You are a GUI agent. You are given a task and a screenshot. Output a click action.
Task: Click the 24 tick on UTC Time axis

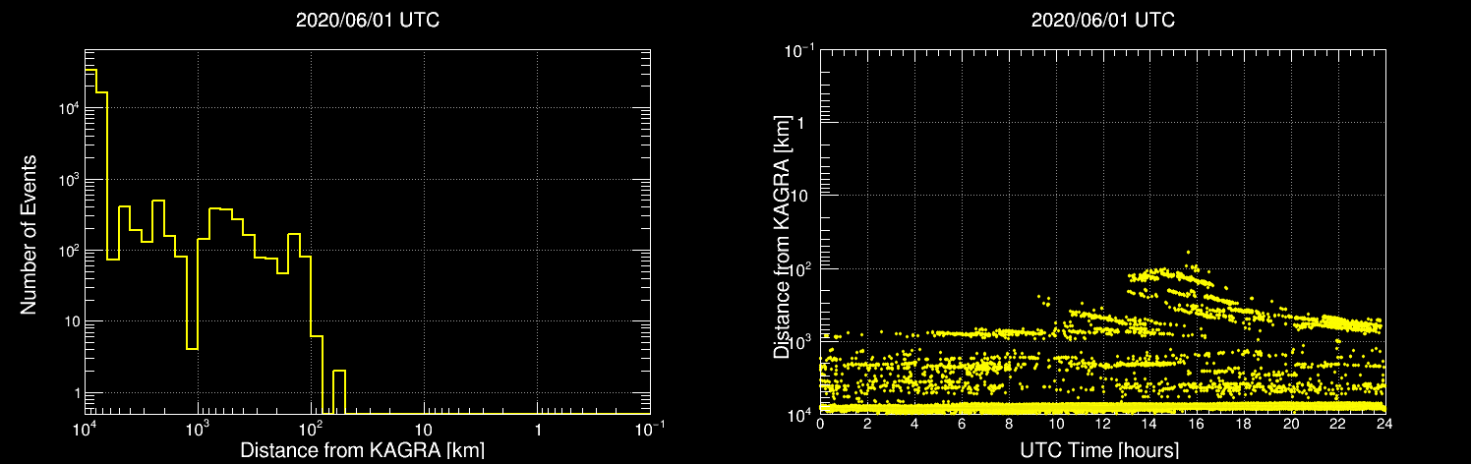click(x=1384, y=425)
